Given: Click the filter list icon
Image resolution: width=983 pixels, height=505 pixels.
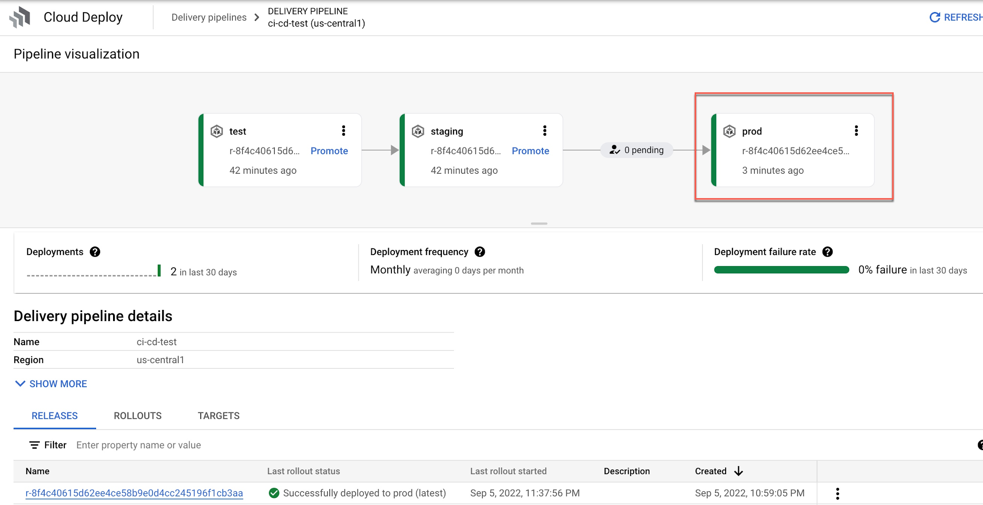Looking at the screenshot, I should point(34,445).
